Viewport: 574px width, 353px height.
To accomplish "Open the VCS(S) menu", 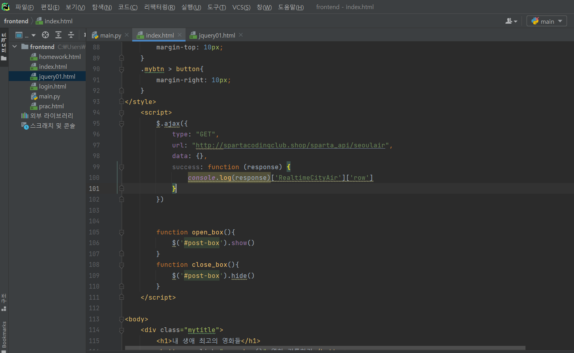I will (241, 7).
